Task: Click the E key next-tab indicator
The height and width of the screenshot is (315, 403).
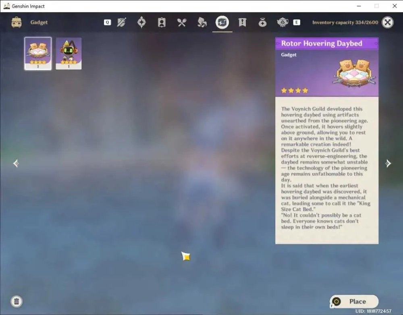Action: [297, 22]
